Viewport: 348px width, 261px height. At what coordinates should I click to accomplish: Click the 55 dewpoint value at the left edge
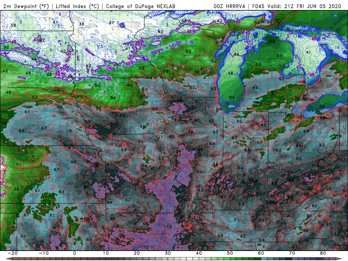point(17,189)
